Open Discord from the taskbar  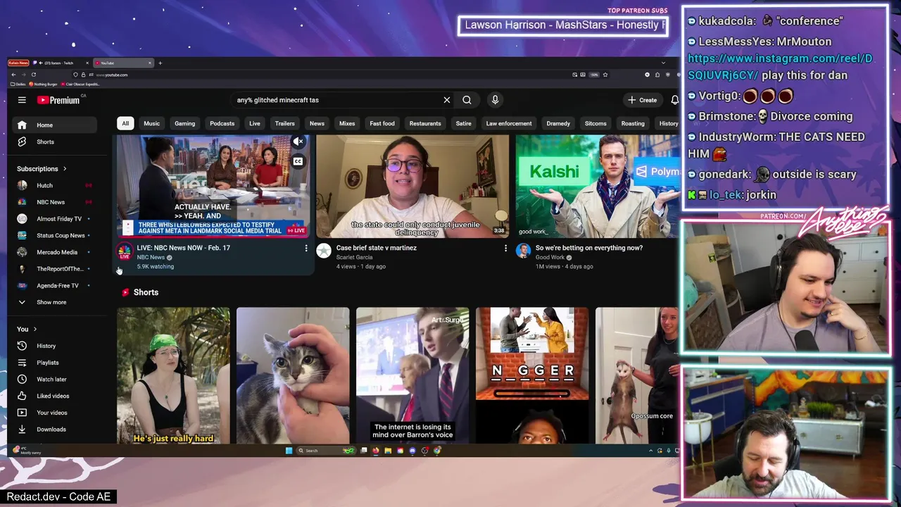(x=412, y=451)
